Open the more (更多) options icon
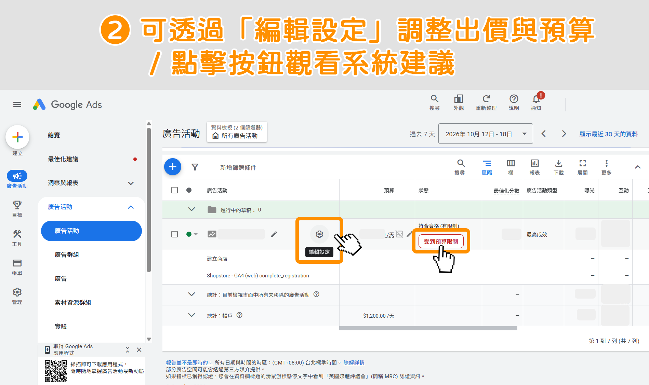 pyautogui.click(x=607, y=167)
